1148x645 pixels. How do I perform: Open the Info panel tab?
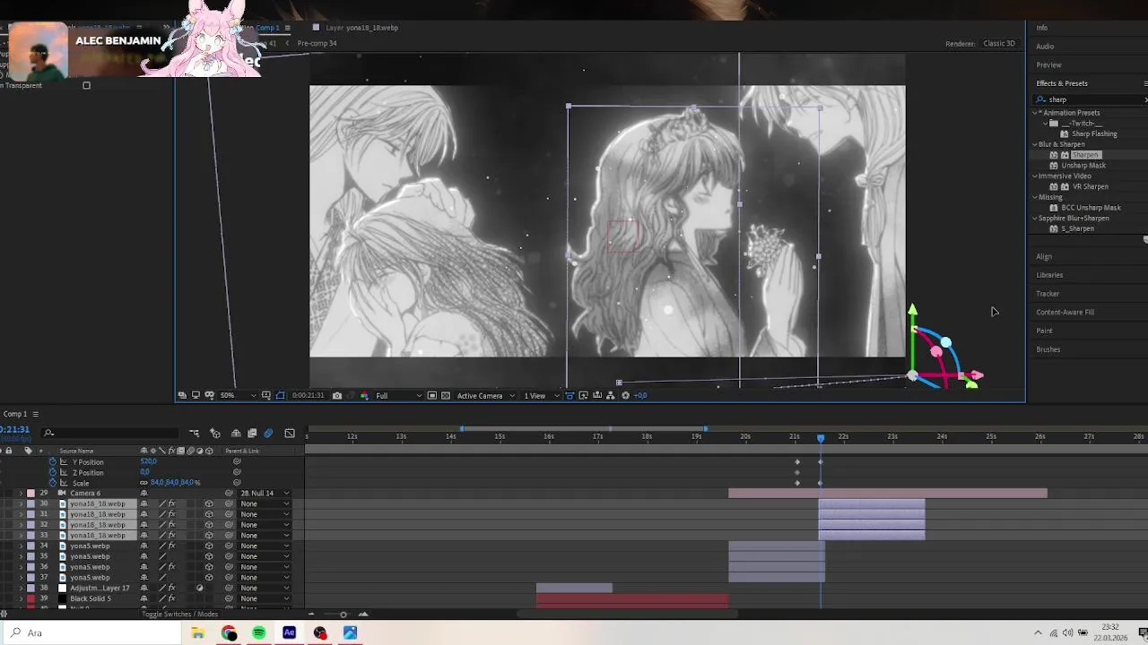[x=1042, y=28]
